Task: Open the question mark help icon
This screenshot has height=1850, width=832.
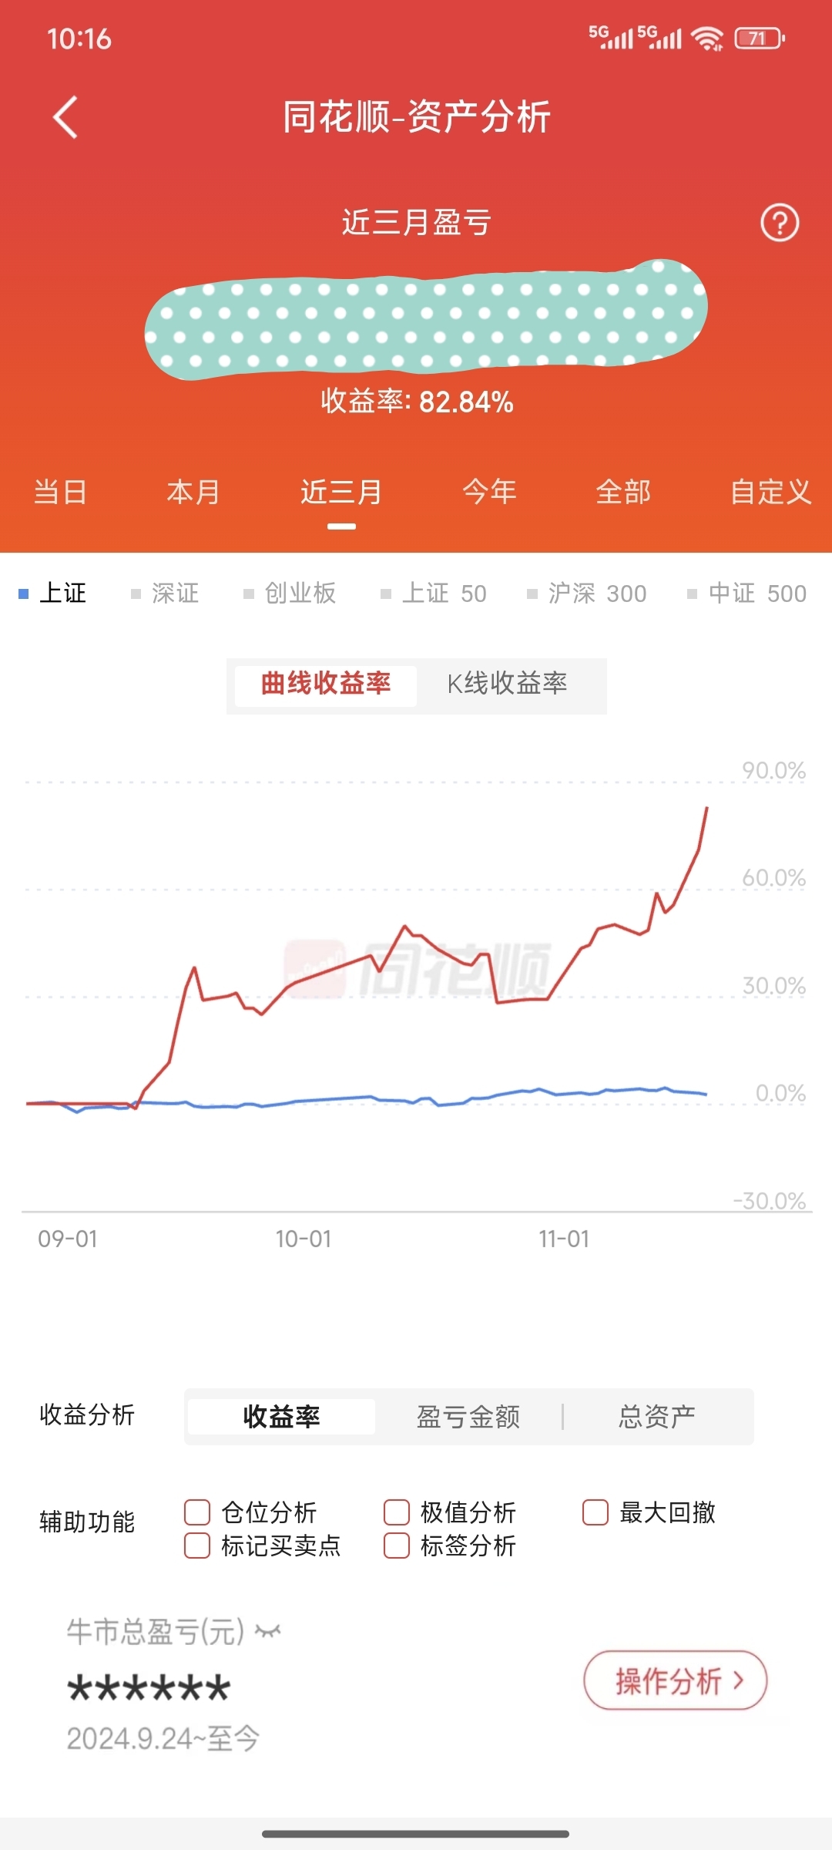Action: click(x=780, y=223)
